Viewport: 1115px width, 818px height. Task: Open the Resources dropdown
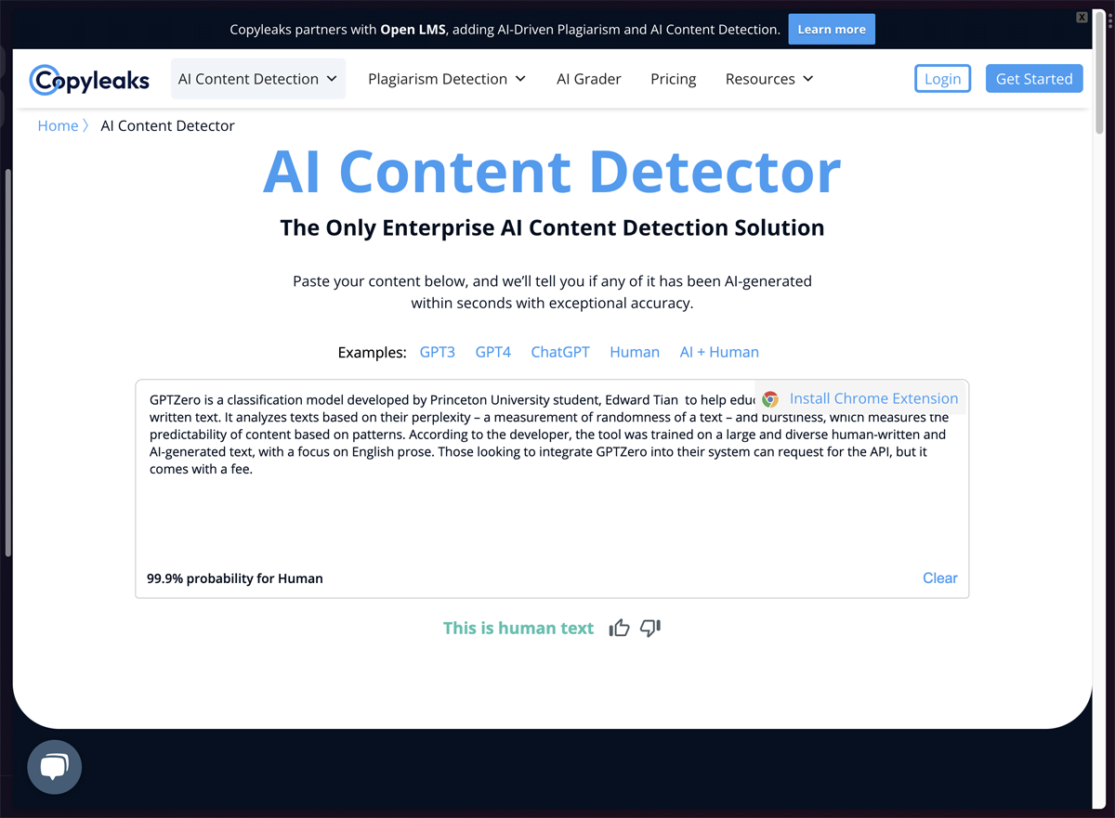click(768, 78)
